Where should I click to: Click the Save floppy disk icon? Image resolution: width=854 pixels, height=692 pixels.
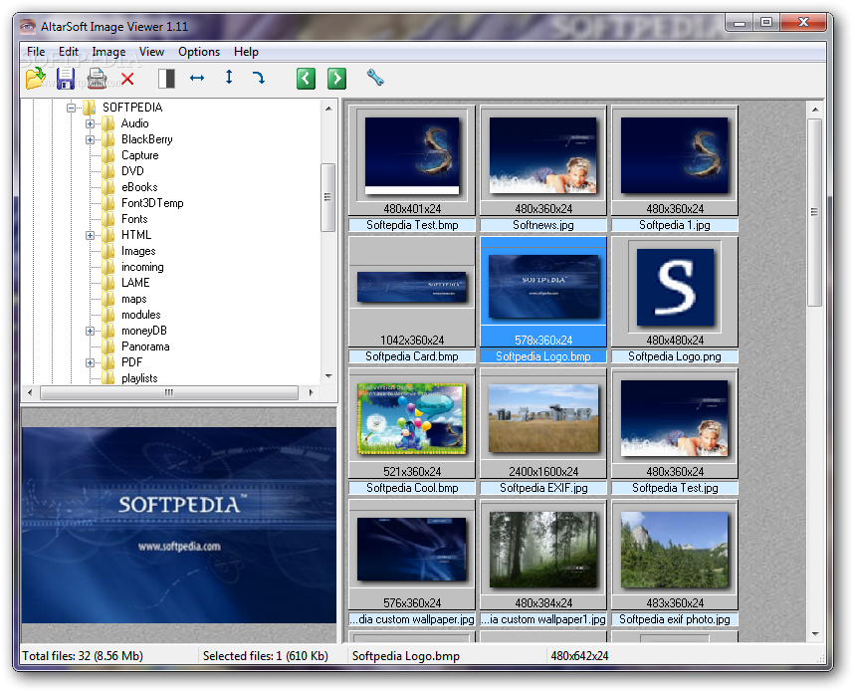[66, 79]
